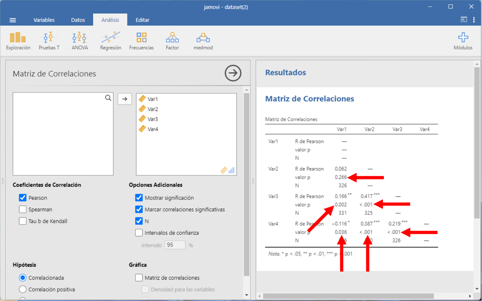Open the Frecuencias analysis menu
Viewport: 482px width, 301px height.
tap(141, 41)
